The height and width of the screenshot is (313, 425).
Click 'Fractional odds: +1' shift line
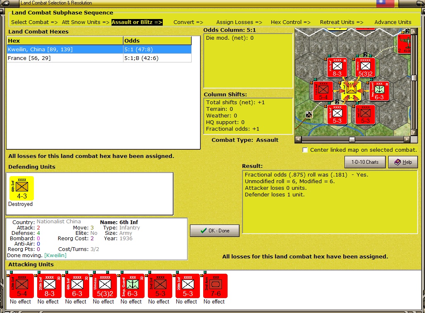(233, 129)
